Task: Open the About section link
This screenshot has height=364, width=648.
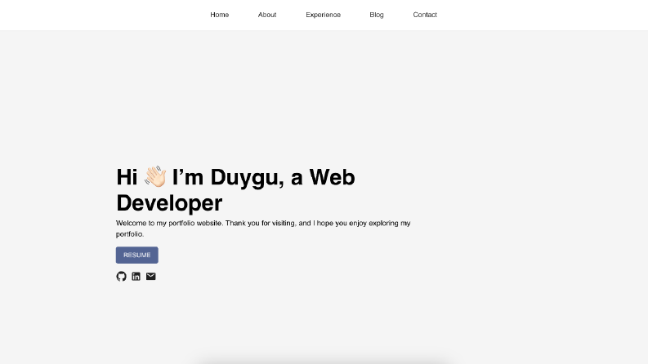Action: click(x=267, y=15)
